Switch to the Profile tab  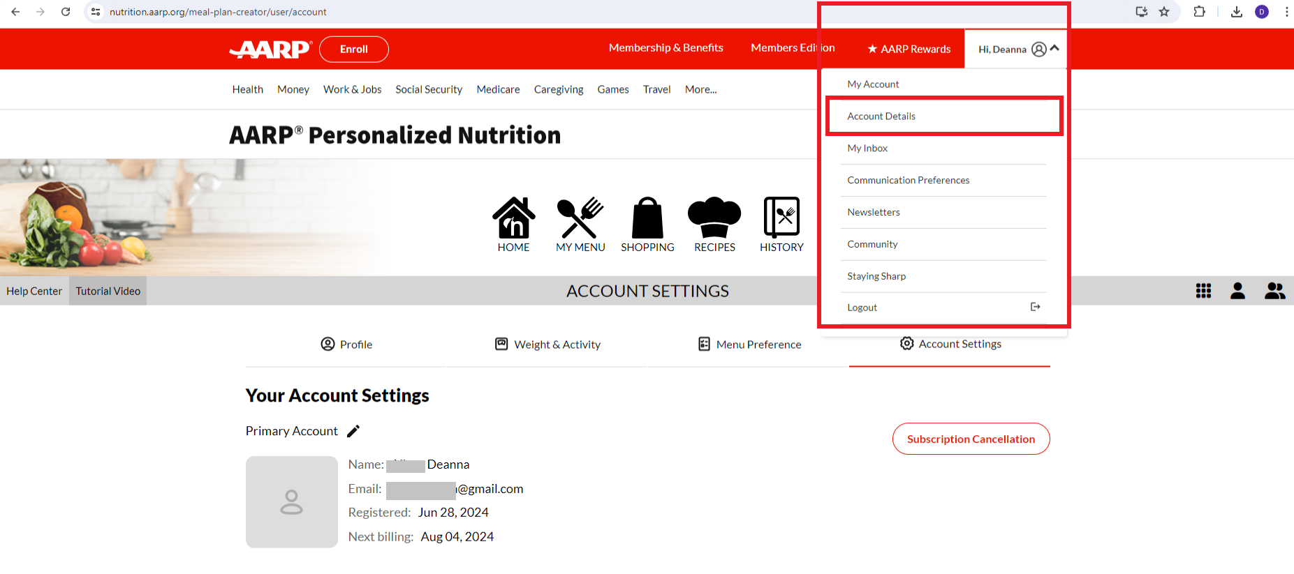coord(346,344)
